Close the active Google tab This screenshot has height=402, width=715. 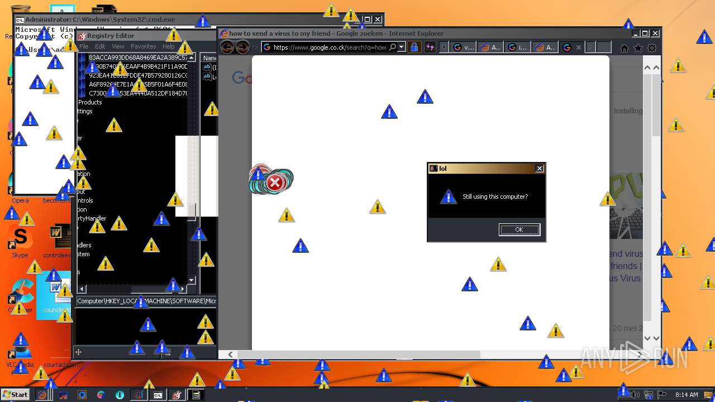tap(579, 47)
